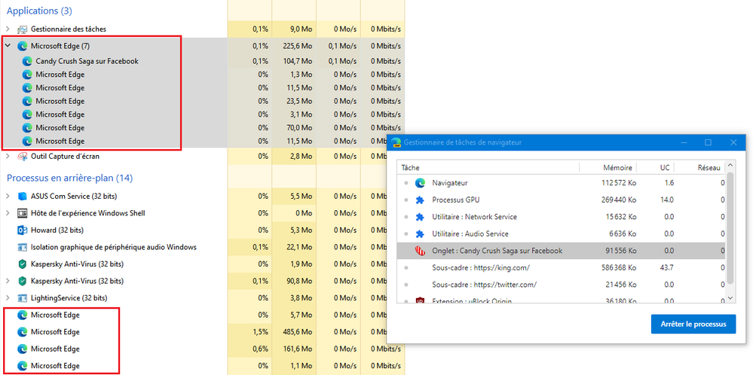Viewport: 753px width, 375px height.
Task: Click the Edge icon on the 70,0 Mo child row
Action: (27, 128)
